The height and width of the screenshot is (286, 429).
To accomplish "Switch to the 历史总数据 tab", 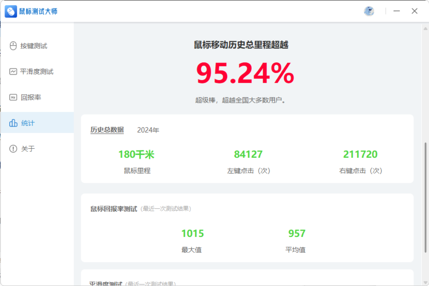I will click(x=107, y=130).
